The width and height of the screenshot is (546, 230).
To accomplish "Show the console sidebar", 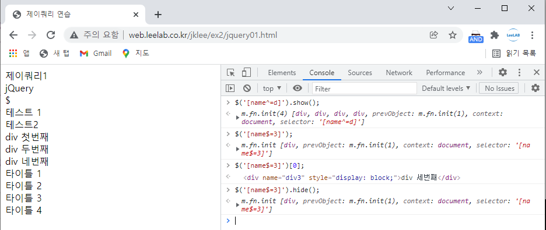I will pyautogui.click(x=230, y=89).
